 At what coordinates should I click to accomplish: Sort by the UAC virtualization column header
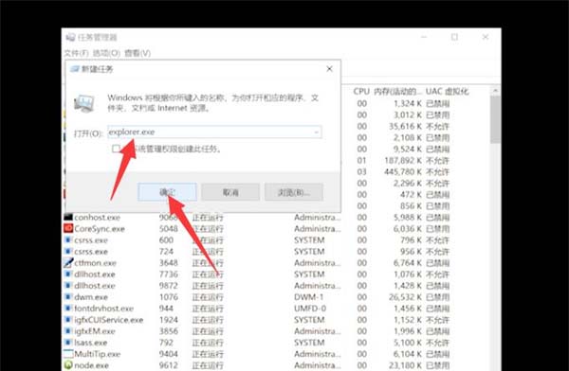click(x=447, y=92)
